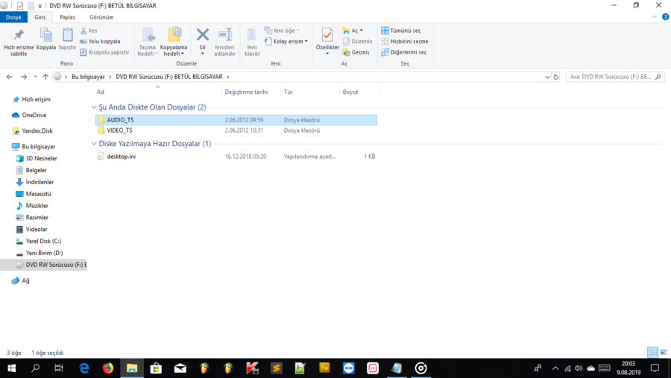This screenshot has height=378, width=671.
Task: Refresh the address bar location
Action: pyautogui.click(x=556, y=77)
